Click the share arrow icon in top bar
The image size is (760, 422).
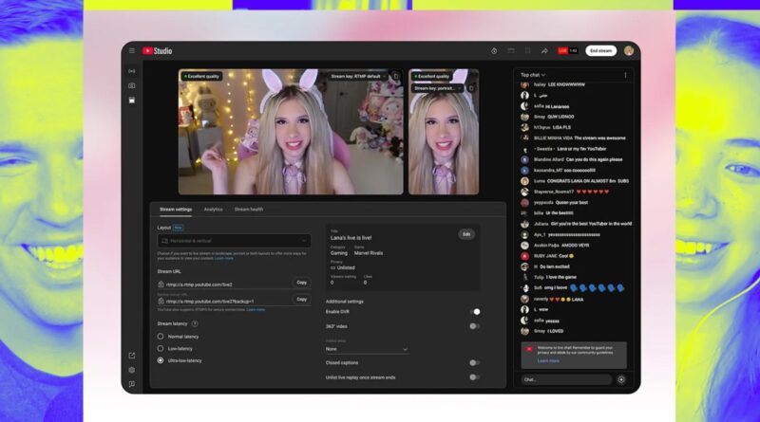pyautogui.click(x=544, y=51)
